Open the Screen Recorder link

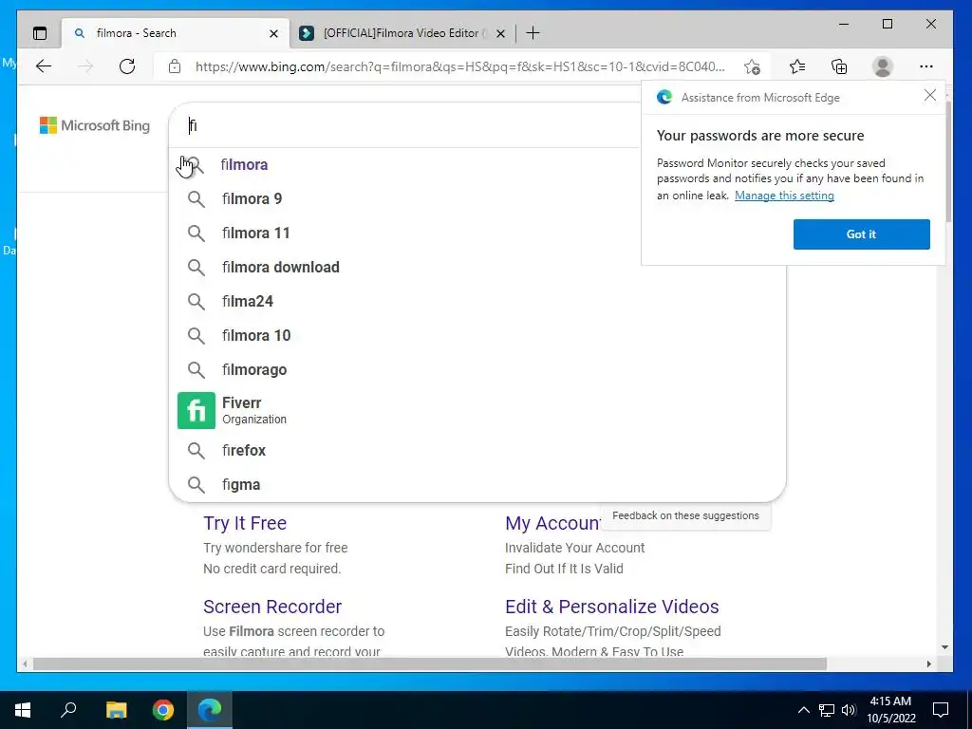[x=272, y=607]
